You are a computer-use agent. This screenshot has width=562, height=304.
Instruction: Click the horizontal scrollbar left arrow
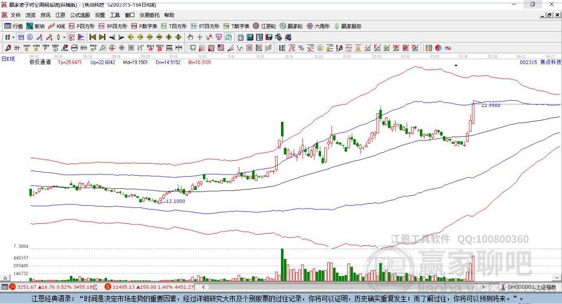click(x=203, y=287)
